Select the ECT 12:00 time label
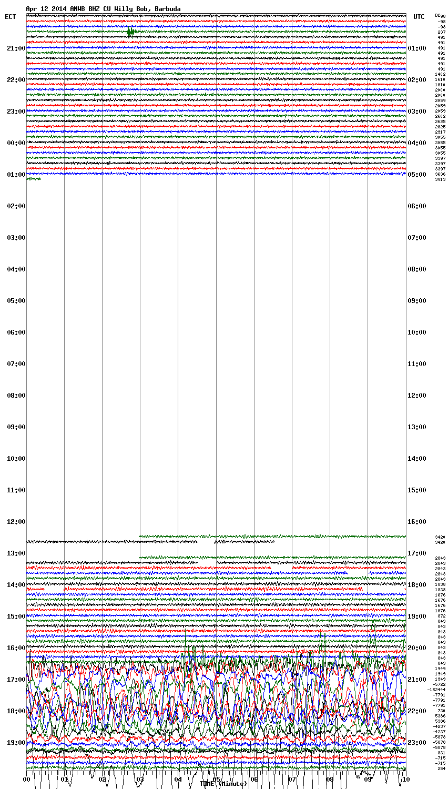Viewport: 448px width, 789px height. (x=16, y=522)
